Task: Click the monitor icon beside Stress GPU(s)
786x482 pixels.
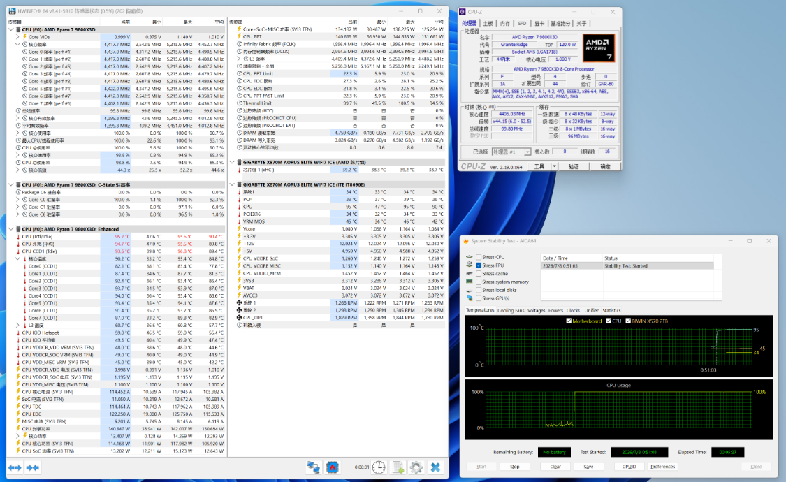Action: [x=470, y=298]
